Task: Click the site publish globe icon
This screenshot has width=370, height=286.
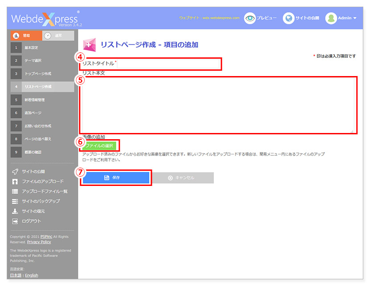Action: click(x=288, y=18)
